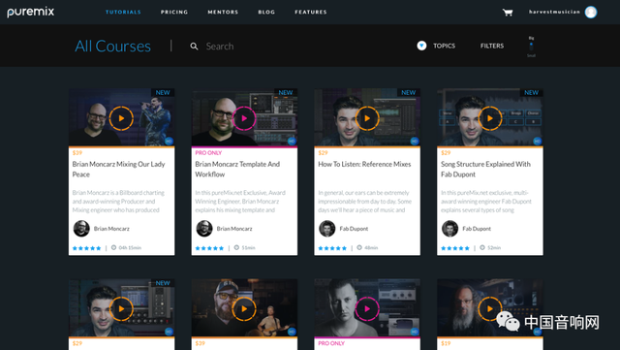This screenshot has width=620, height=350.
Task: Expand the TOPICS dropdown
Action: [x=436, y=46]
